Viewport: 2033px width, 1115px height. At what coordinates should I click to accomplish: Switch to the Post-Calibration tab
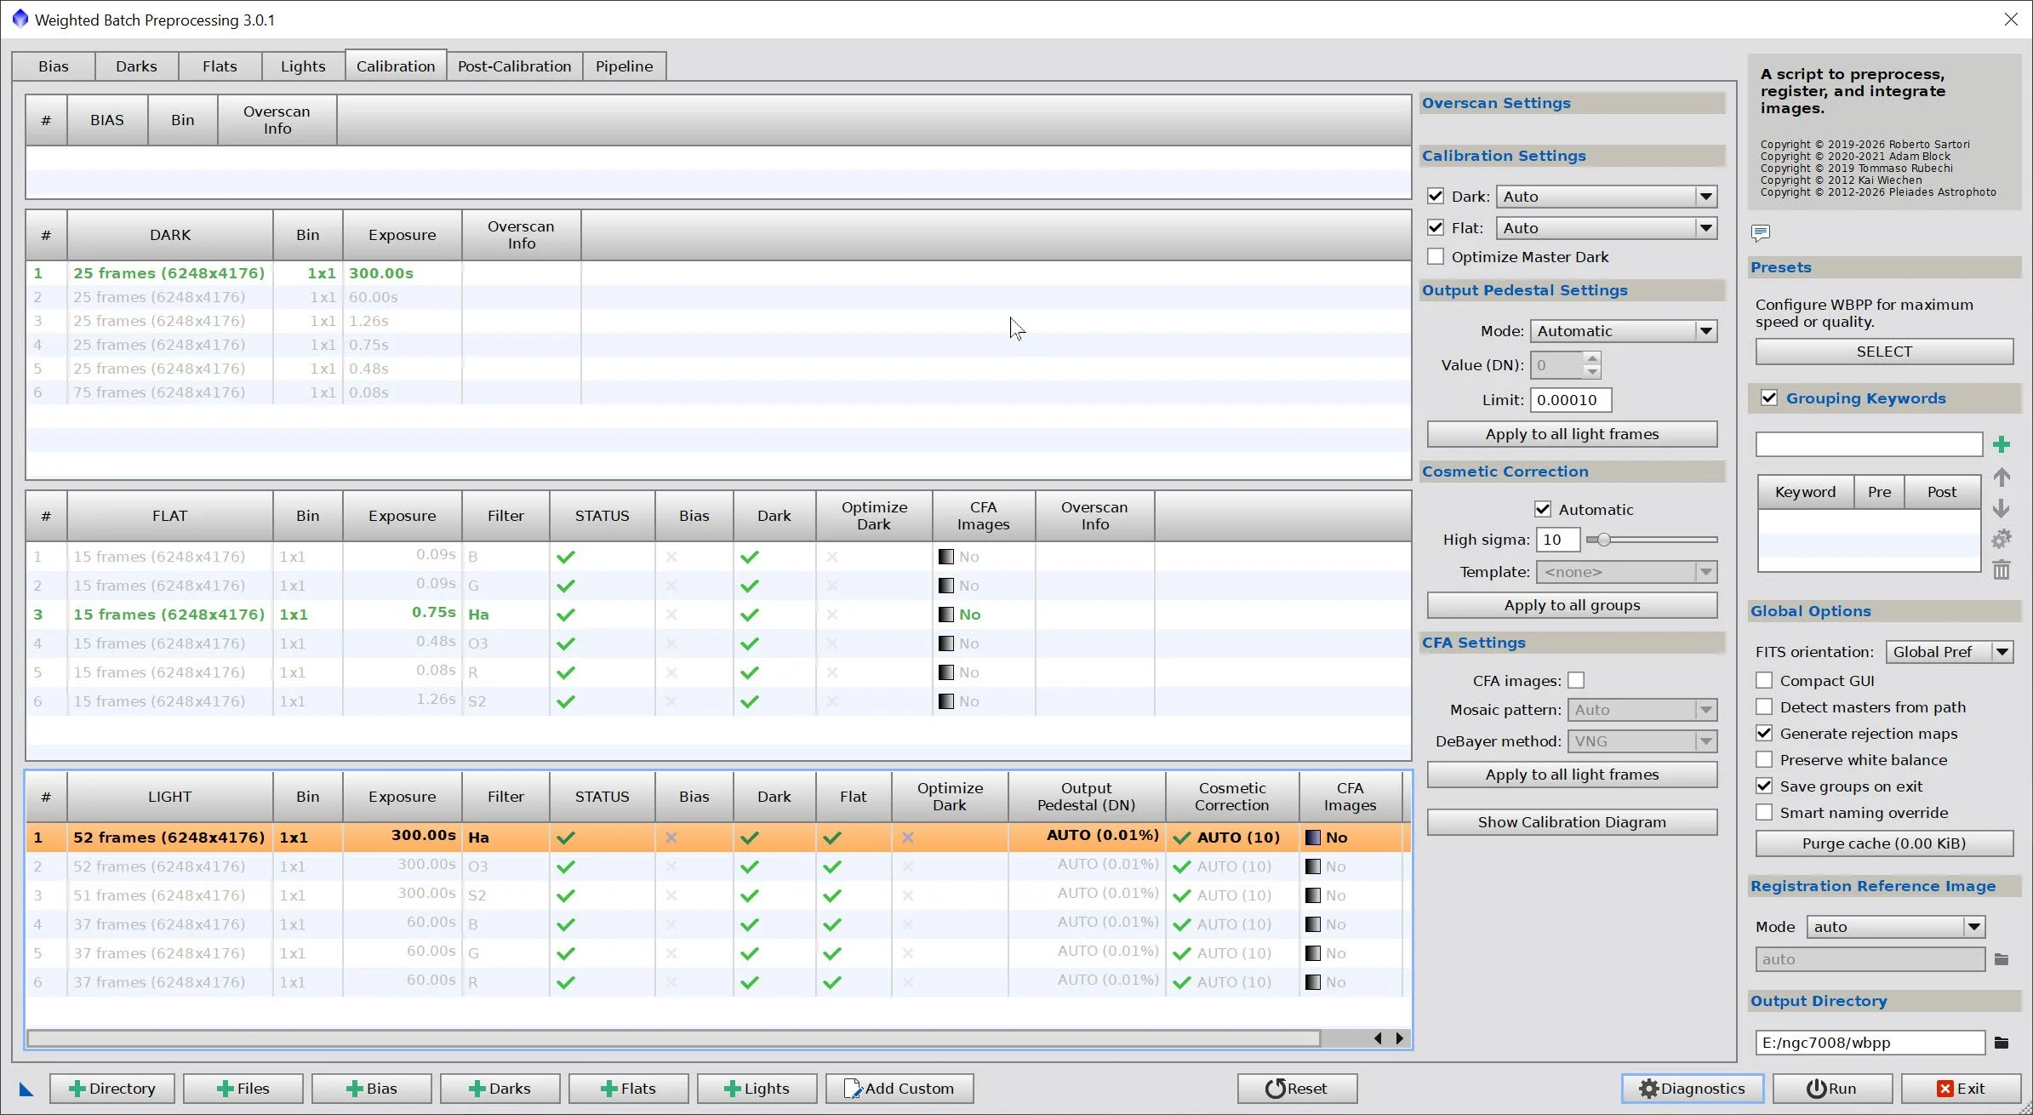(515, 66)
